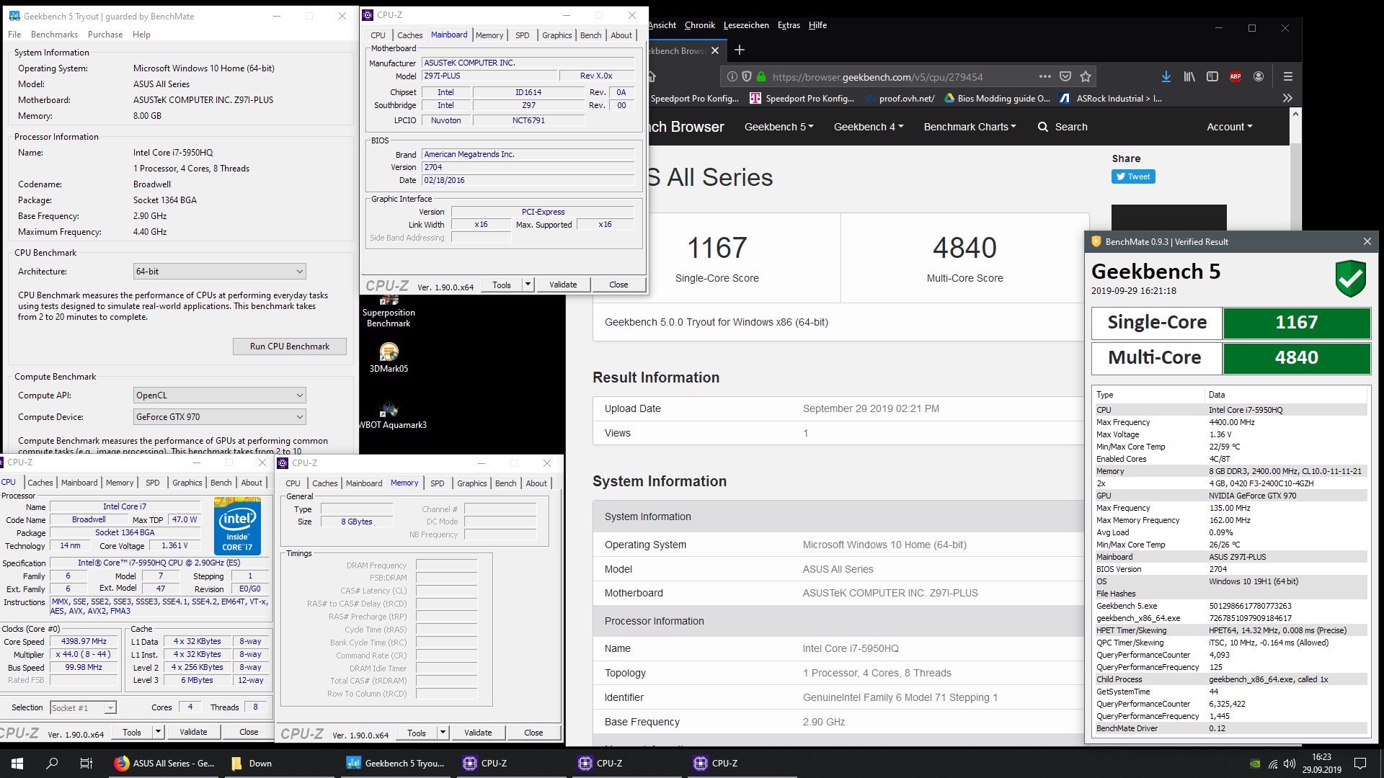The width and height of the screenshot is (1384, 778).
Task: Open a new Firefox tab
Action: click(739, 50)
